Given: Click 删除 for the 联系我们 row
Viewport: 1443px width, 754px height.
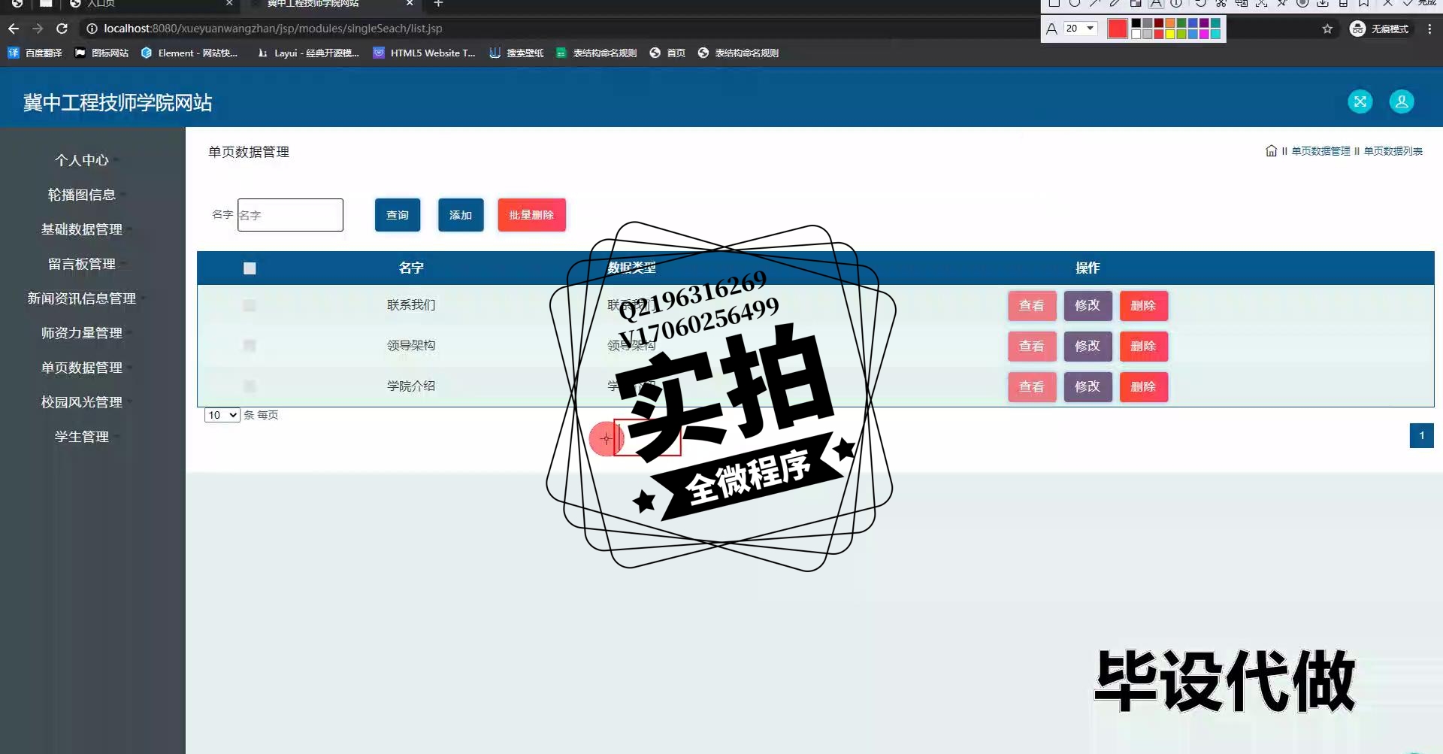Looking at the screenshot, I should (x=1143, y=306).
